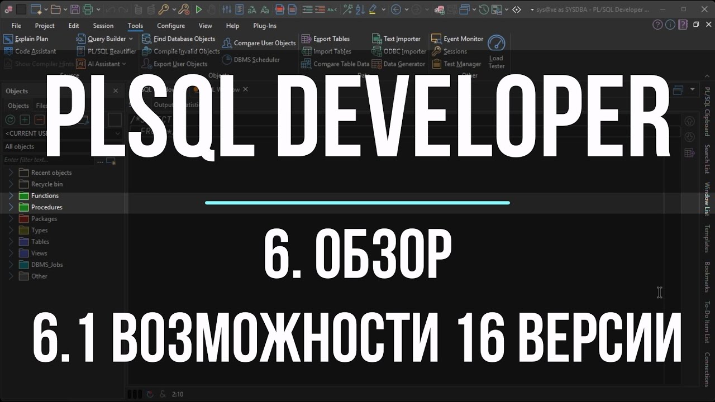Refresh the Objects browser list

tap(10, 119)
